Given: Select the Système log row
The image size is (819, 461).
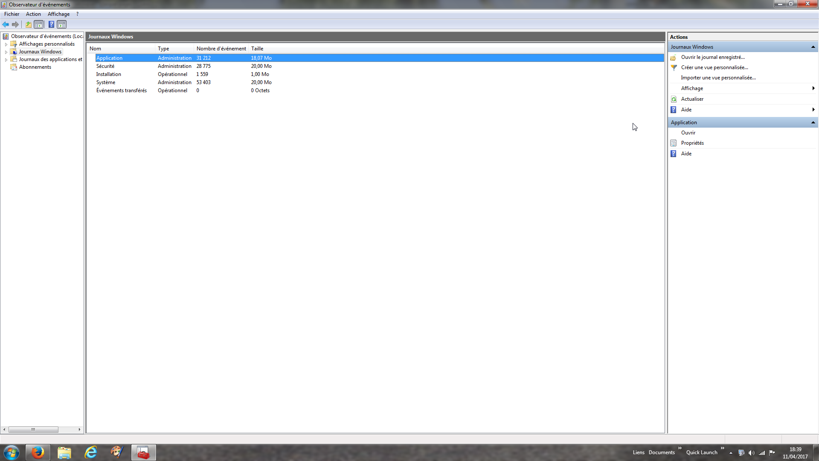Looking at the screenshot, I should (x=106, y=82).
